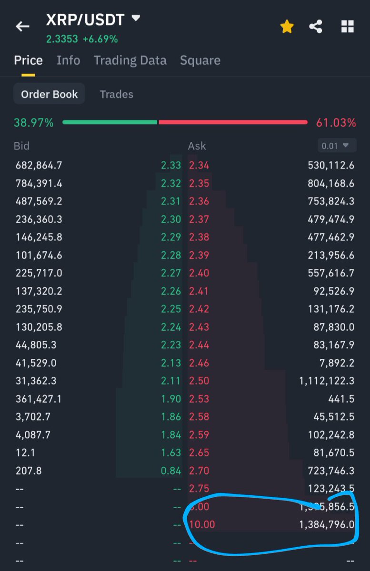Select ask price 2.38
Image resolution: width=370 pixels, height=571 pixels.
point(199,237)
